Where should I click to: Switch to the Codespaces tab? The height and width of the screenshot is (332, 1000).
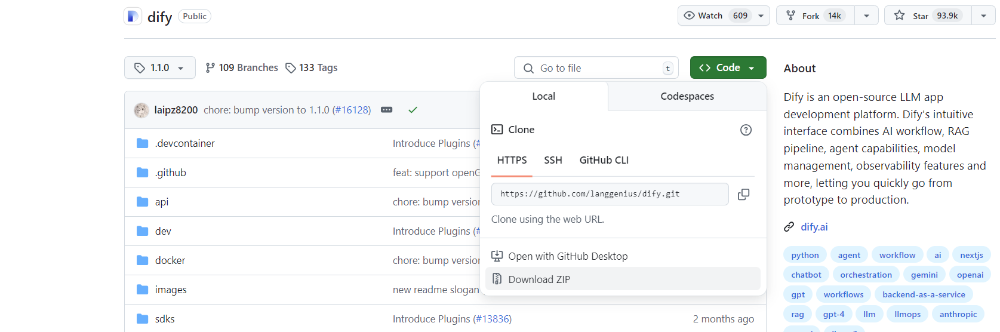[x=687, y=96]
